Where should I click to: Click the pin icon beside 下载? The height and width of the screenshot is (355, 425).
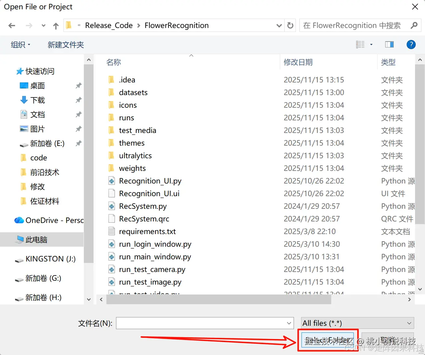pos(78,100)
